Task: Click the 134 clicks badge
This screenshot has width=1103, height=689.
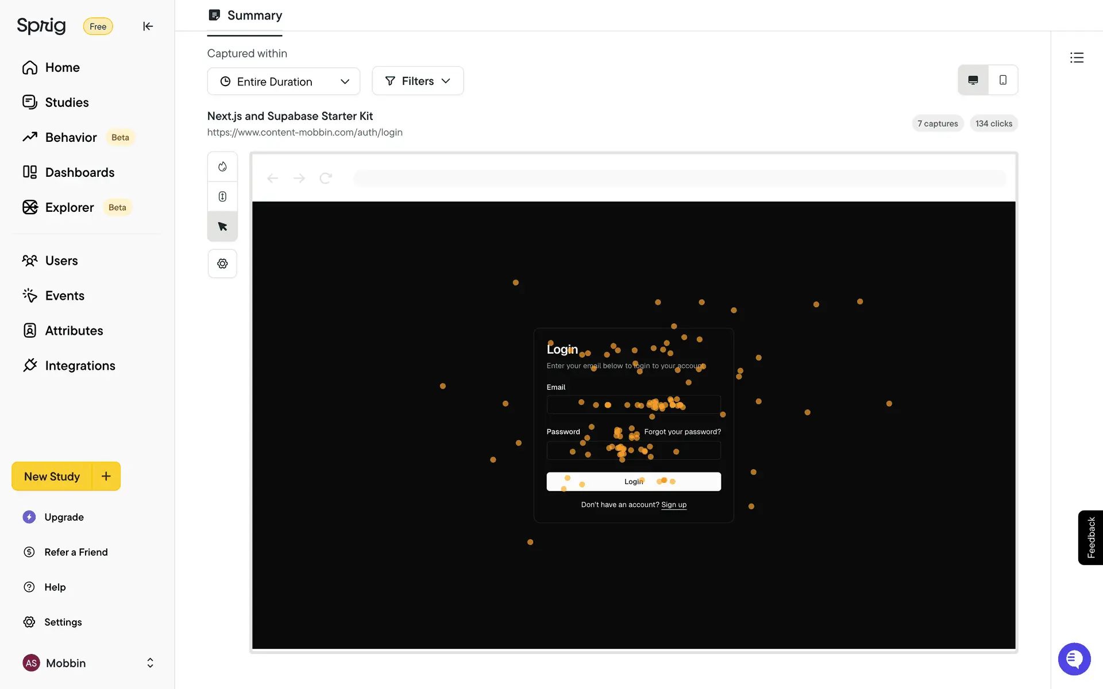Action: coord(993,123)
